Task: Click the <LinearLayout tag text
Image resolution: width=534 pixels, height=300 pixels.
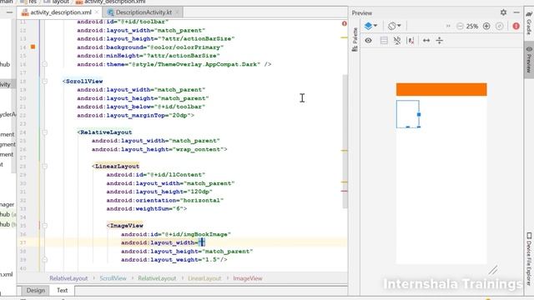Action: pyautogui.click(x=115, y=167)
